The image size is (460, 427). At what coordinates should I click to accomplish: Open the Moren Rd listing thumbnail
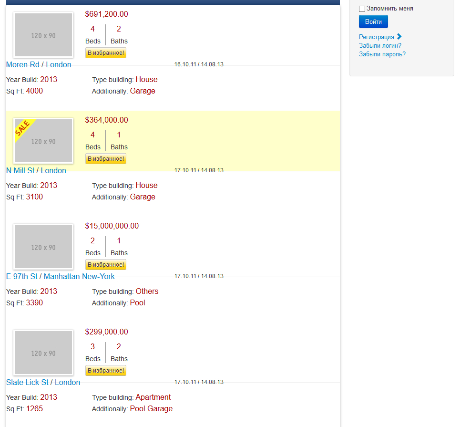pos(43,35)
